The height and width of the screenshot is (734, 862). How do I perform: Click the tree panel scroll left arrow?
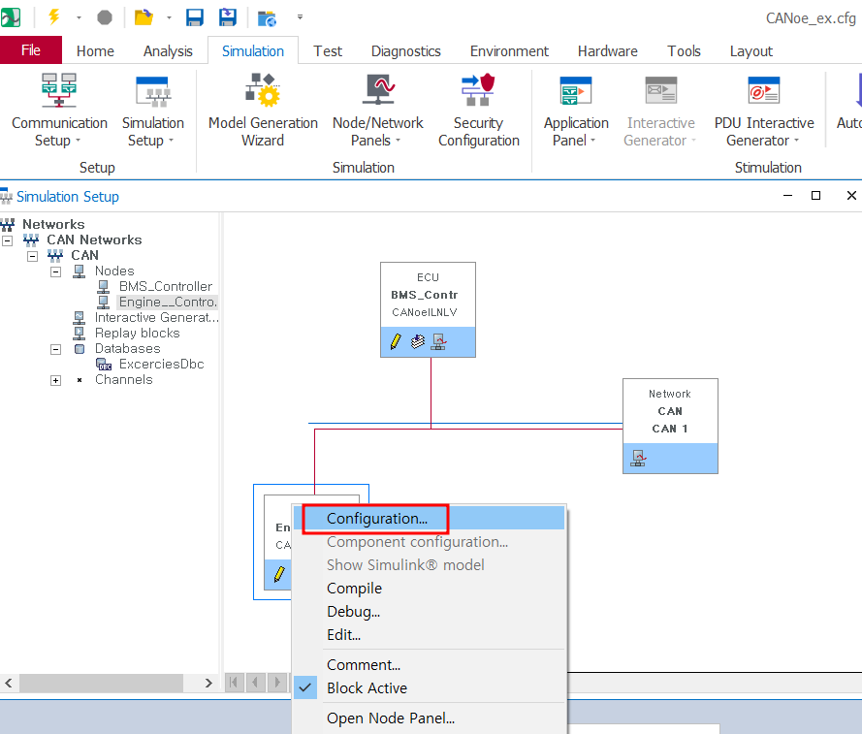pos(9,684)
